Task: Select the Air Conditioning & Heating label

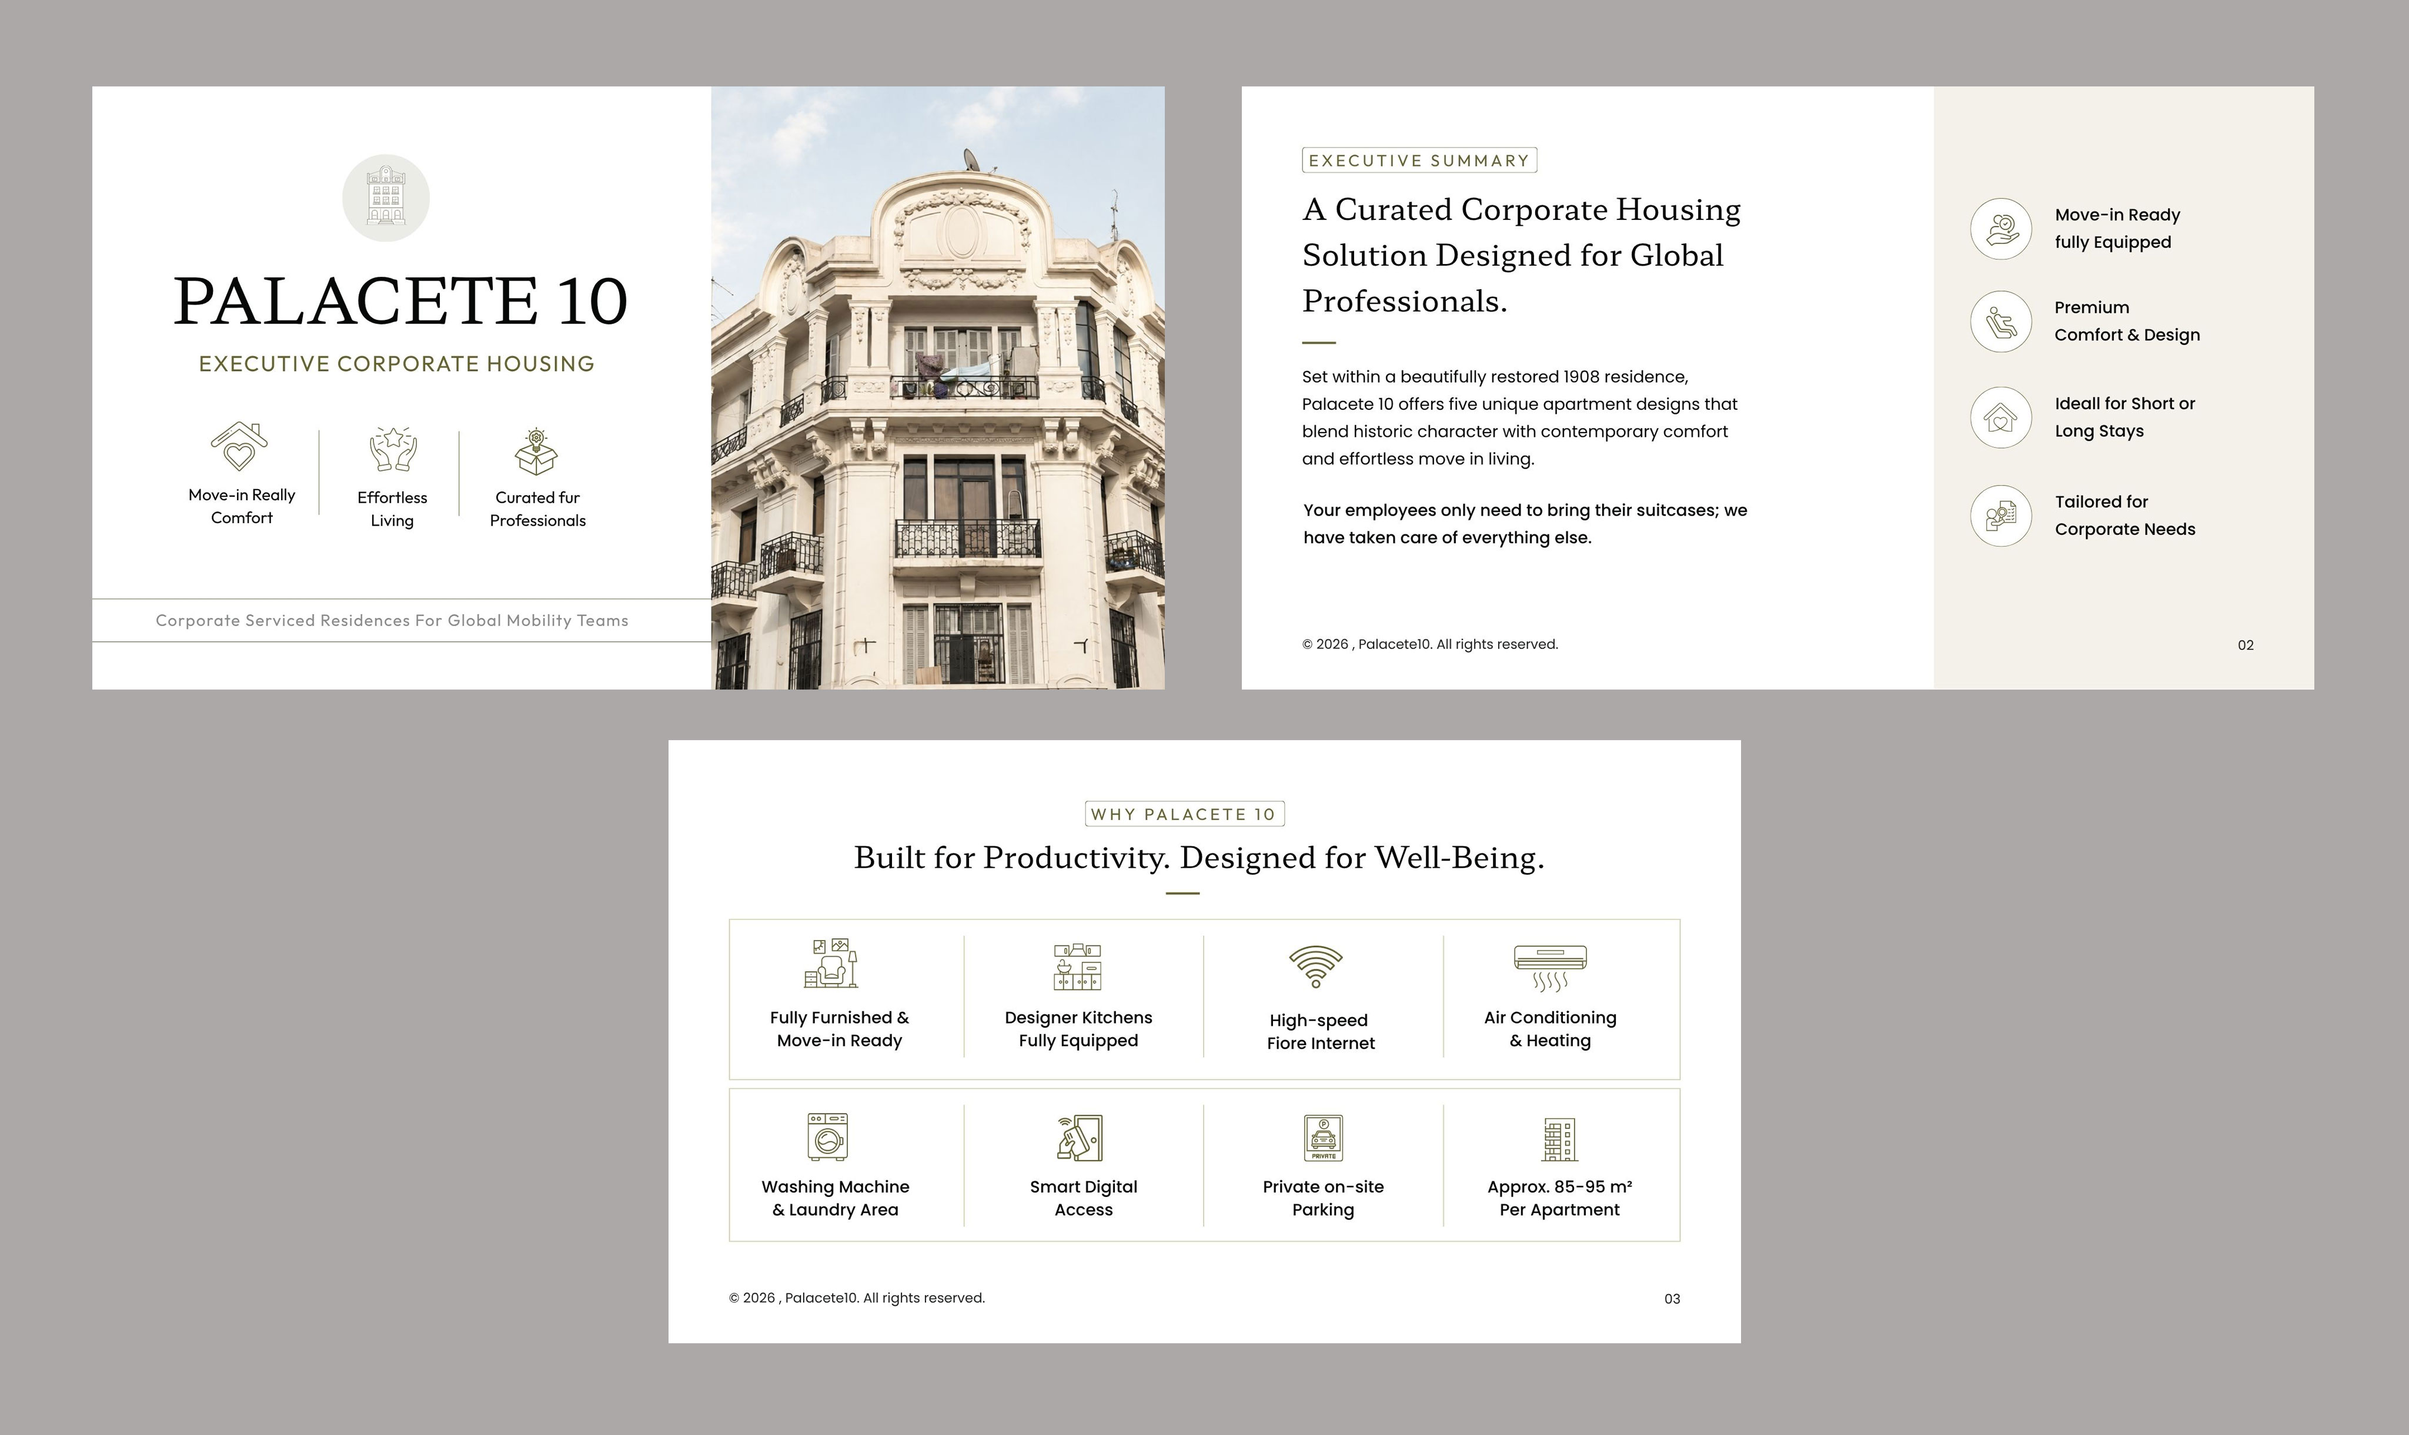Action: coord(1550,1029)
